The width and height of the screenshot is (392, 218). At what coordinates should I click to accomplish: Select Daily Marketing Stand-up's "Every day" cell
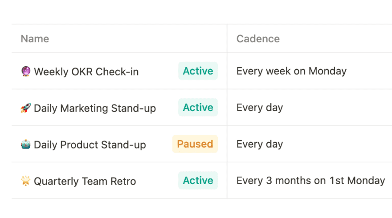point(260,107)
